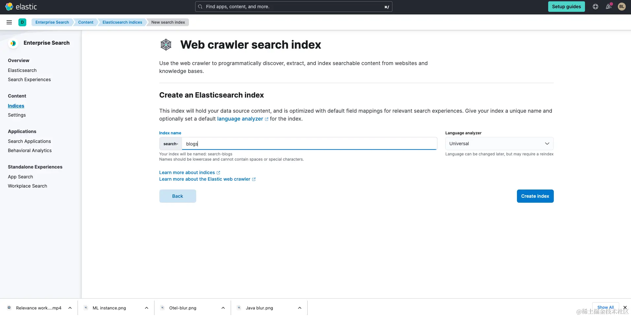Focus the Index name input field

[x=309, y=144]
